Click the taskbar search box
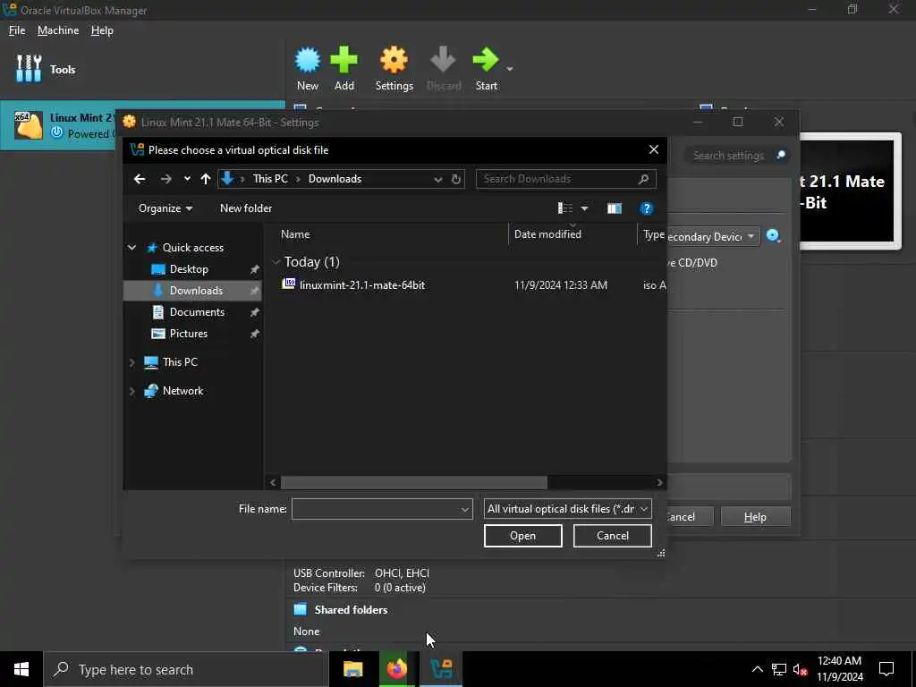Screen dimensions: 916x687 tap(185, 669)
